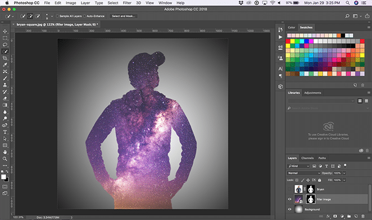Expand the layer Opacity dropdown arrow
Viewport: 372px width, 220px height.
point(344,173)
